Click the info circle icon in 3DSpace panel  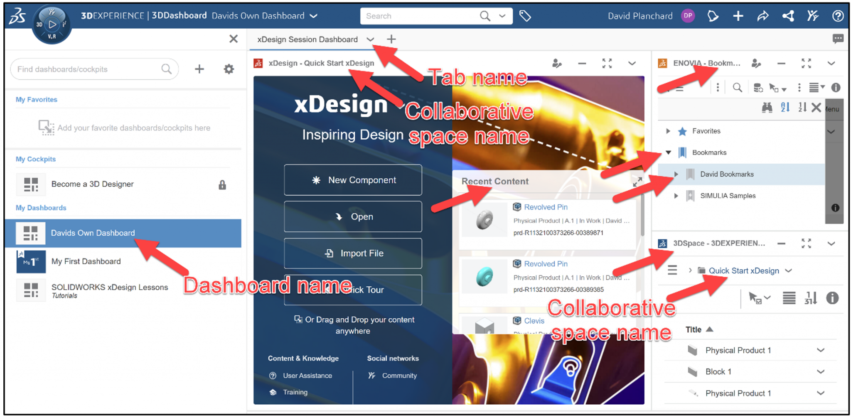833,298
